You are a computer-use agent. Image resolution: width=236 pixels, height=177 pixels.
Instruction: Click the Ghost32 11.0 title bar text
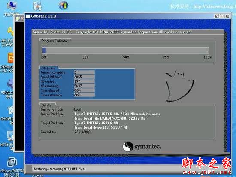pyautogui.click(x=44, y=16)
